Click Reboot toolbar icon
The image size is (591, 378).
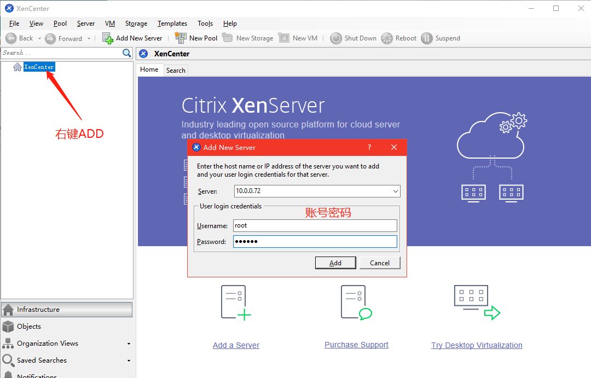click(387, 38)
